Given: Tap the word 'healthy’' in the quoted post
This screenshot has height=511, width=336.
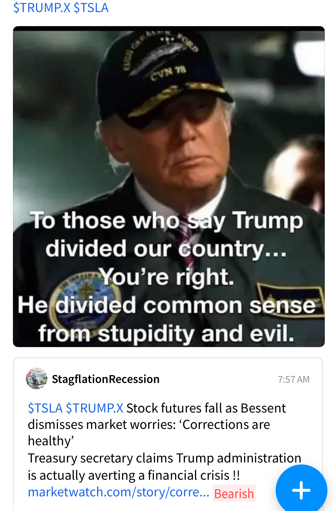Looking at the screenshot, I should 51,441.
